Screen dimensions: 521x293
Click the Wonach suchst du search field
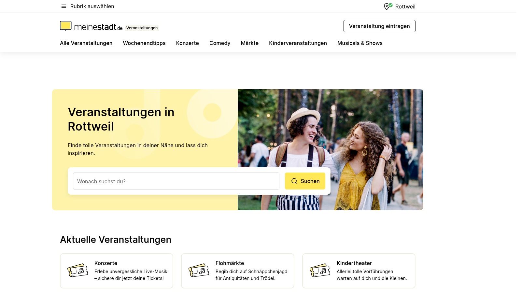[176, 181]
